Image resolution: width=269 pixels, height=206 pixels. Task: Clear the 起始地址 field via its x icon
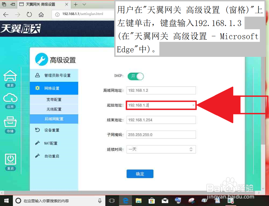(x=193, y=105)
